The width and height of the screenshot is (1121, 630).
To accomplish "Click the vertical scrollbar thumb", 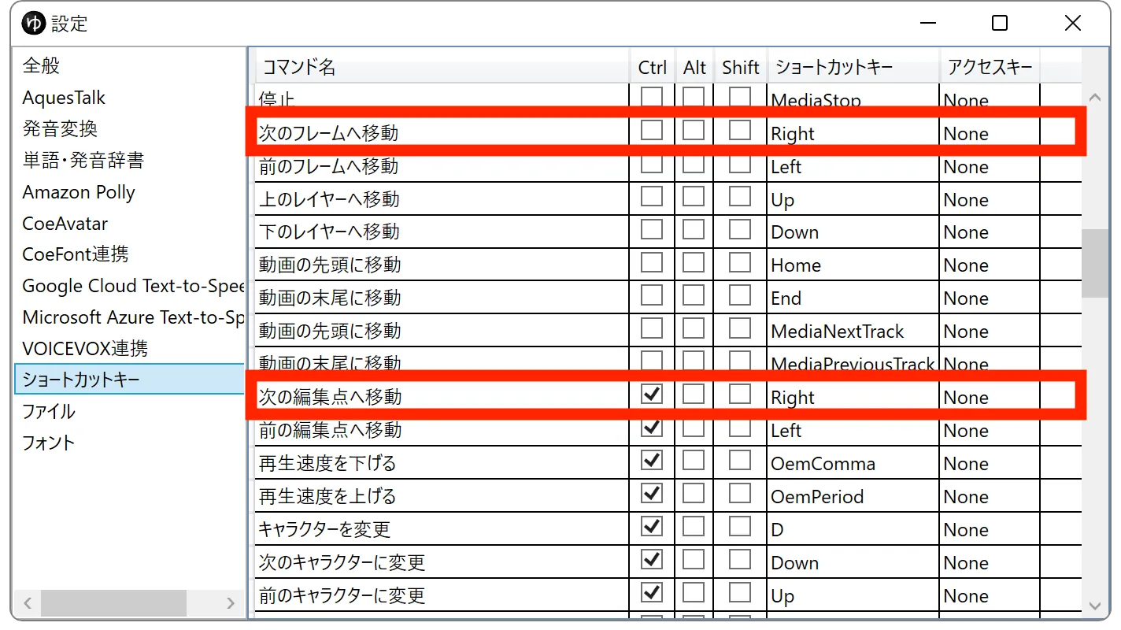I will coord(1094,263).
